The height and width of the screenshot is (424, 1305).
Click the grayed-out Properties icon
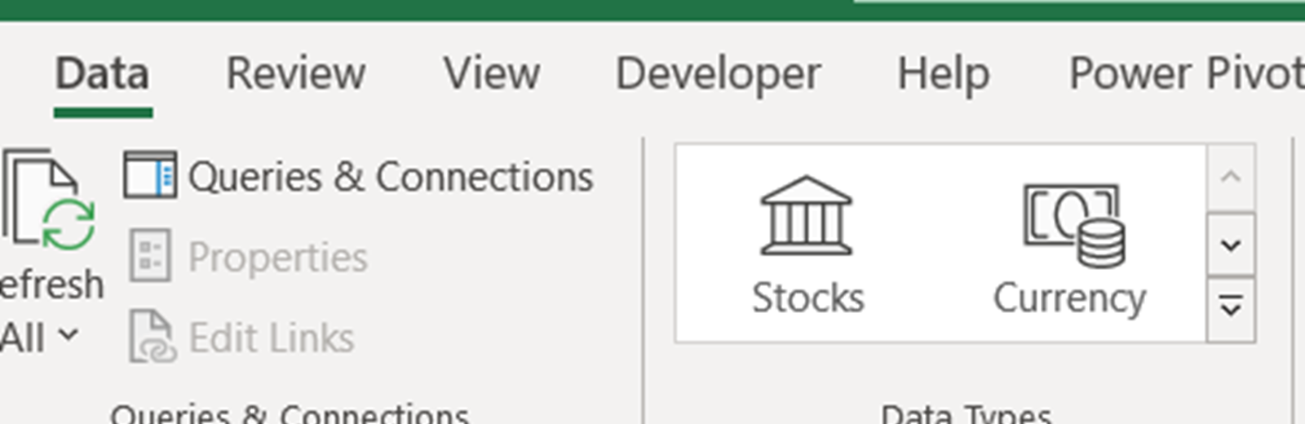(150, 256)
